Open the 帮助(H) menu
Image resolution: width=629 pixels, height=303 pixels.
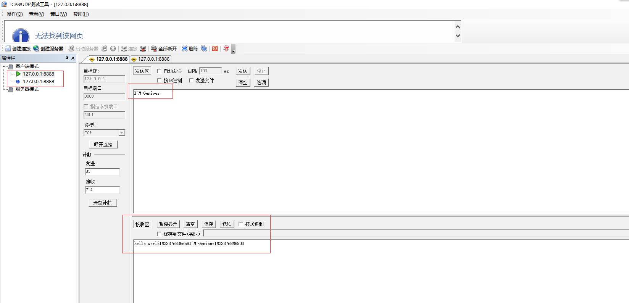81,14
